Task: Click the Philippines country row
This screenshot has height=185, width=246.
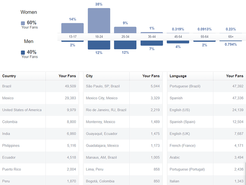Action: 39,145
